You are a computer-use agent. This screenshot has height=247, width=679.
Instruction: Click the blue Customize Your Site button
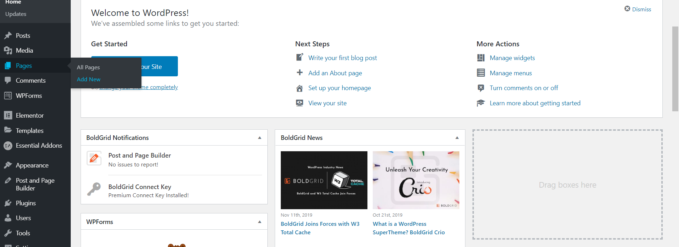coord(159,66)
